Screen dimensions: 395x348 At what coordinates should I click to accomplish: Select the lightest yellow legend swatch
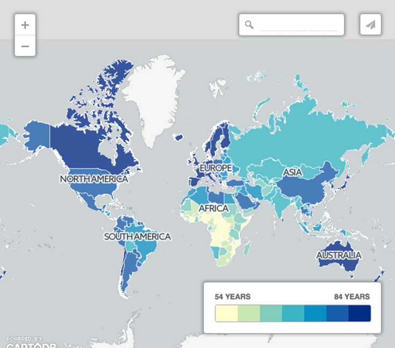click(226, 313)
